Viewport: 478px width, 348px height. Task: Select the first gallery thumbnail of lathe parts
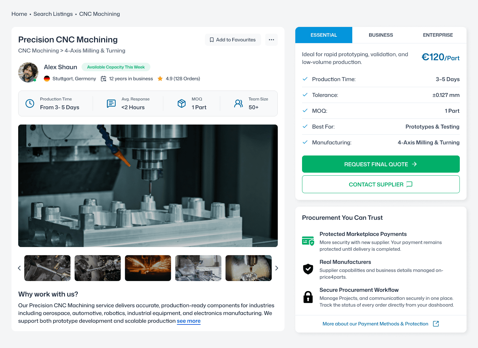coord(48,268)
